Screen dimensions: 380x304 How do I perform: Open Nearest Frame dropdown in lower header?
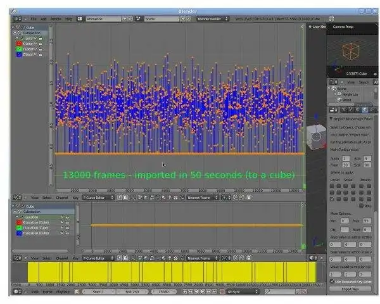(202, 258)
